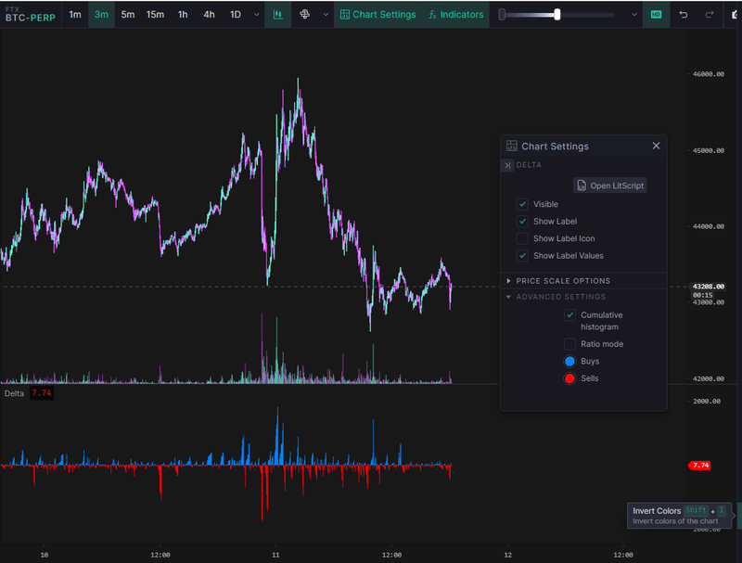Screen dimensions: 742x563
Task: Toggle the HD mode icon
Action: pyautogui.click(x=656, y=15)
